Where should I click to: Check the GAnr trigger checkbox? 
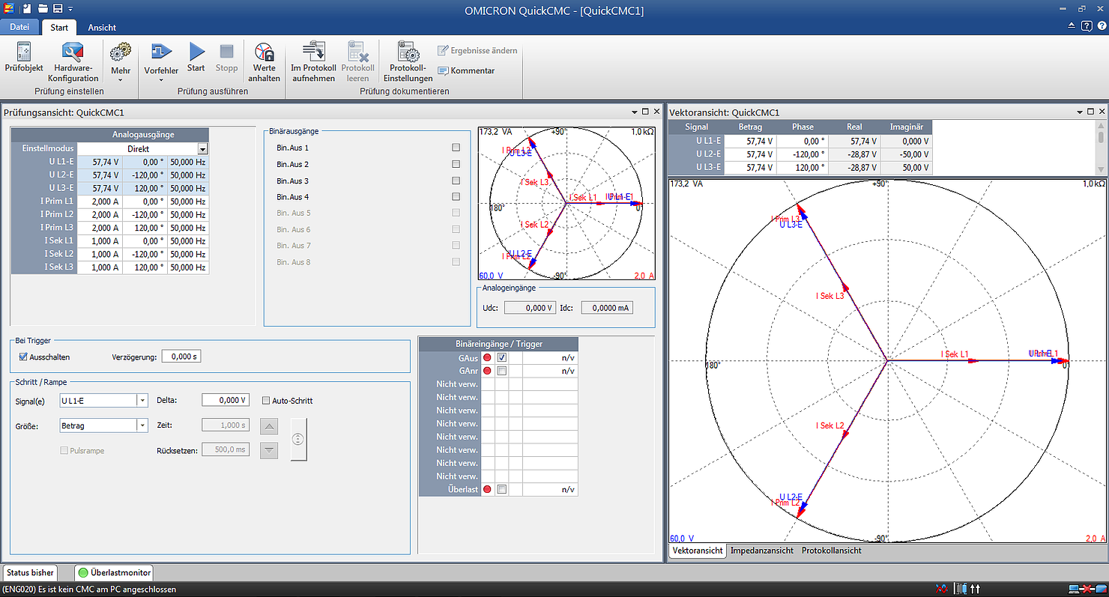[x=502, y=371]
